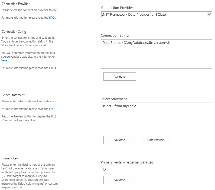The width and height of the screenshot is (215, 190).
Task: Open the FAQs link in Connection String section
Action: pos(53,68)
